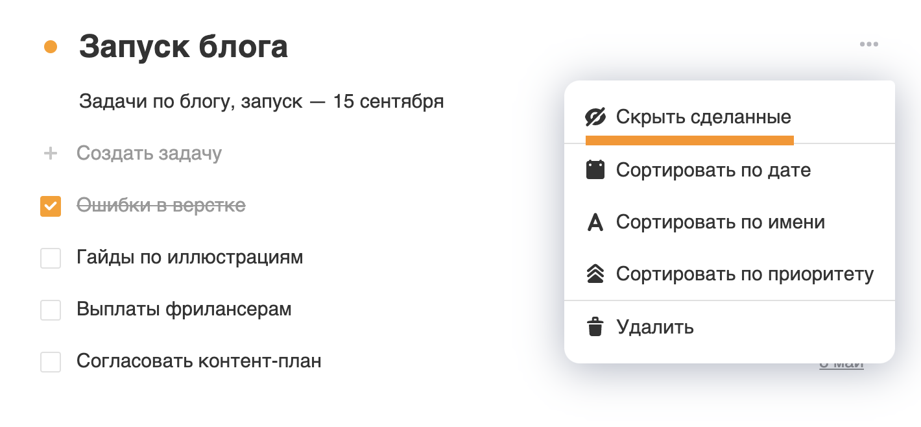Screen dimensions: 921x427
Task: Mark Согласовать контент-план as done
Action: 51,362
